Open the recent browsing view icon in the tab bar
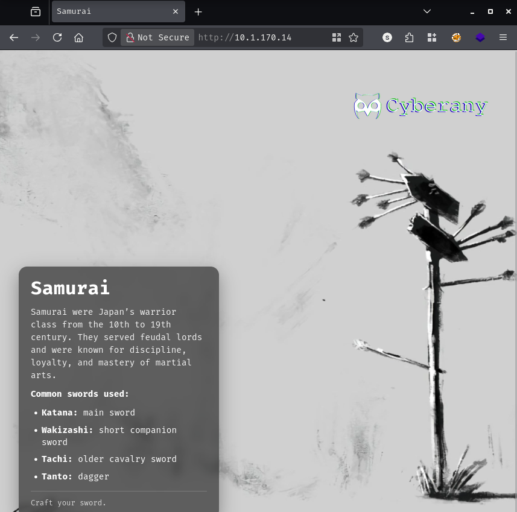This screenshot has height=512, width=517. coord(36,11)
